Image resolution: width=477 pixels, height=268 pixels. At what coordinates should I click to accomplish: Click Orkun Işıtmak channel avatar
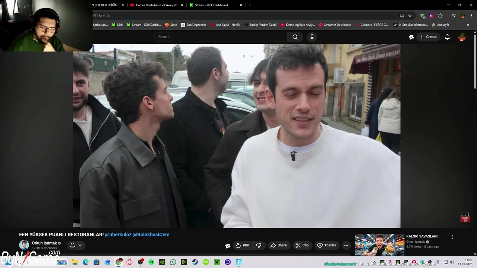pos(24,245)
